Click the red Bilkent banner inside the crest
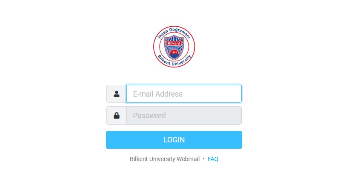Viewport: 349px width, 178px height. point(174,44)
